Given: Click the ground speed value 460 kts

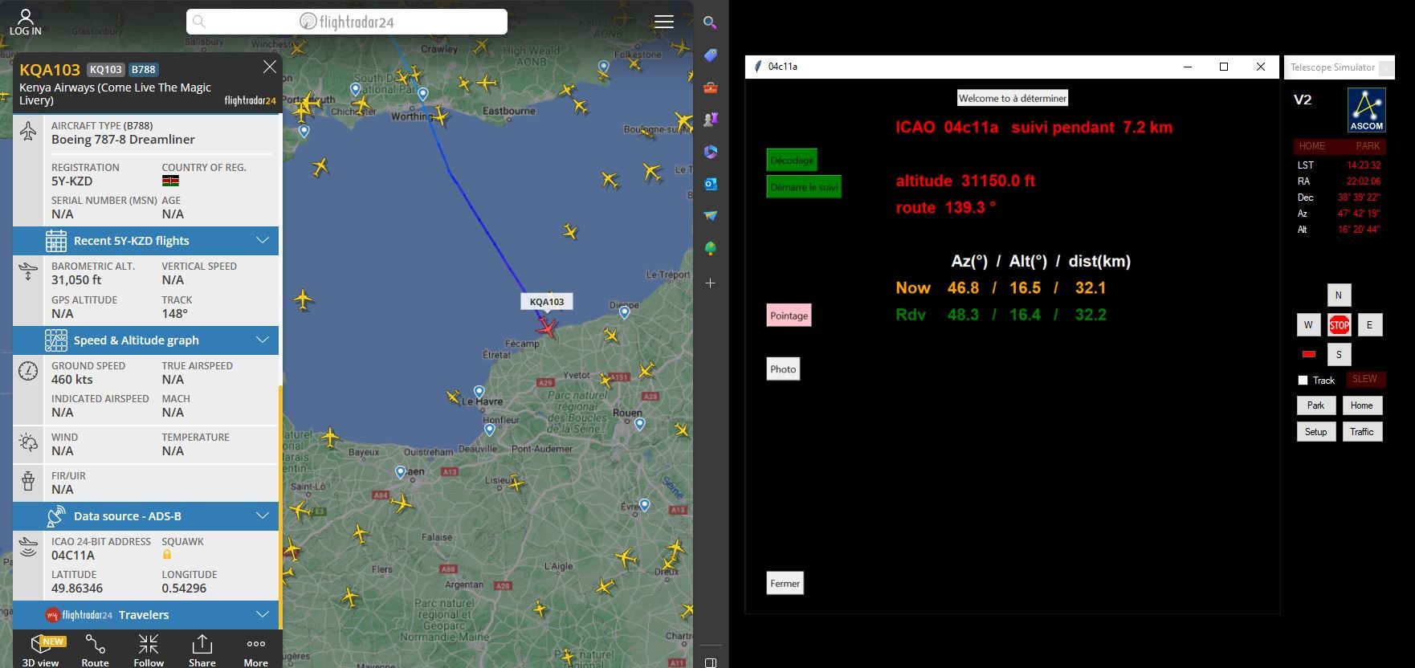Looking at the screenshot, I should pyautogui.click(x=72, y=380).
